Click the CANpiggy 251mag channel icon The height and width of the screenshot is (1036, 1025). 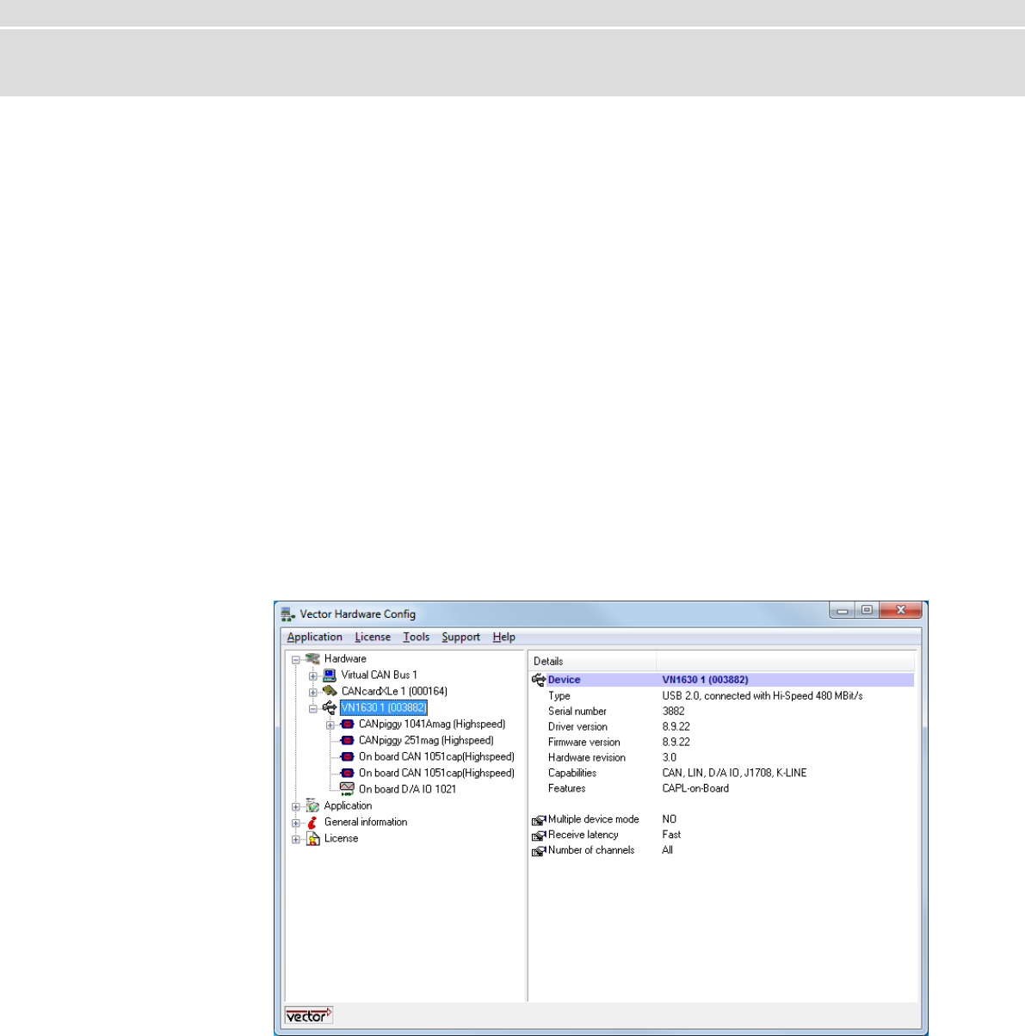347,741
